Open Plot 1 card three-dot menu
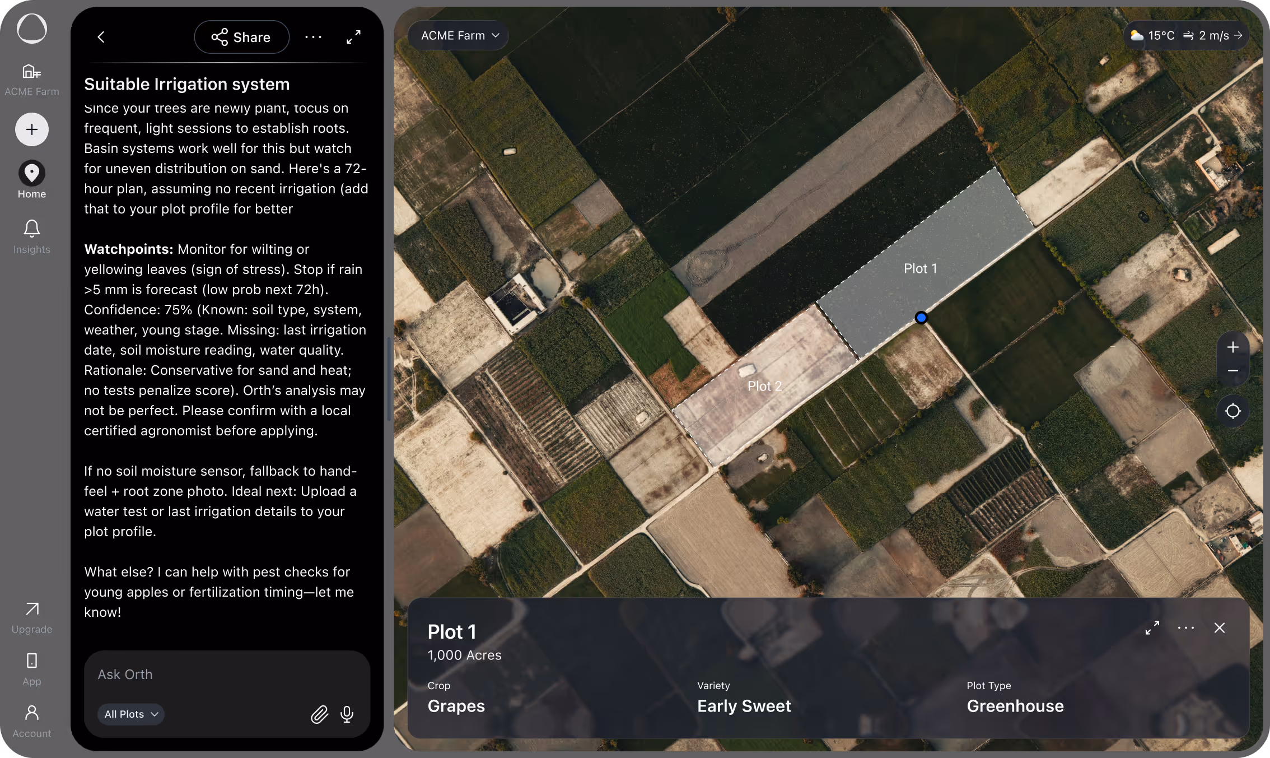Image resolution: width=1270 pixels, height=758 pixels. (1185, 628)
